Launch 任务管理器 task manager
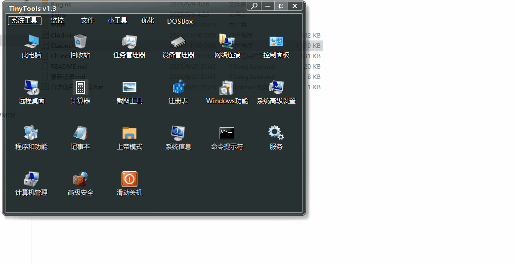The image size is (515, 264). tap(129, 42)
